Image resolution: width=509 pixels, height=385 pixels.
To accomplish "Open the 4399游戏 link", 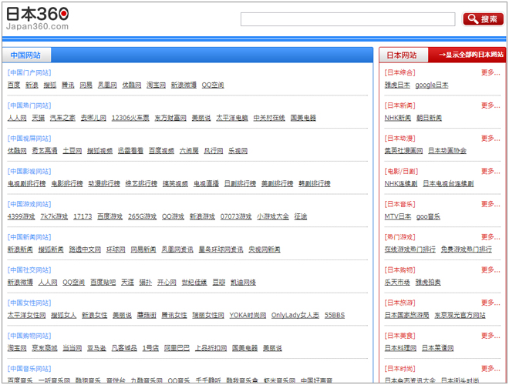I will click(x=21, y=216).
